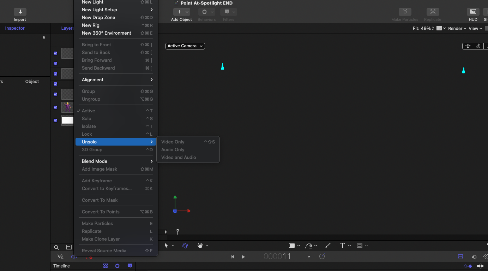This screenshot has width=488, height=271.
Task: Open the timecode display chevron
Action: click(x=309, y=257)
